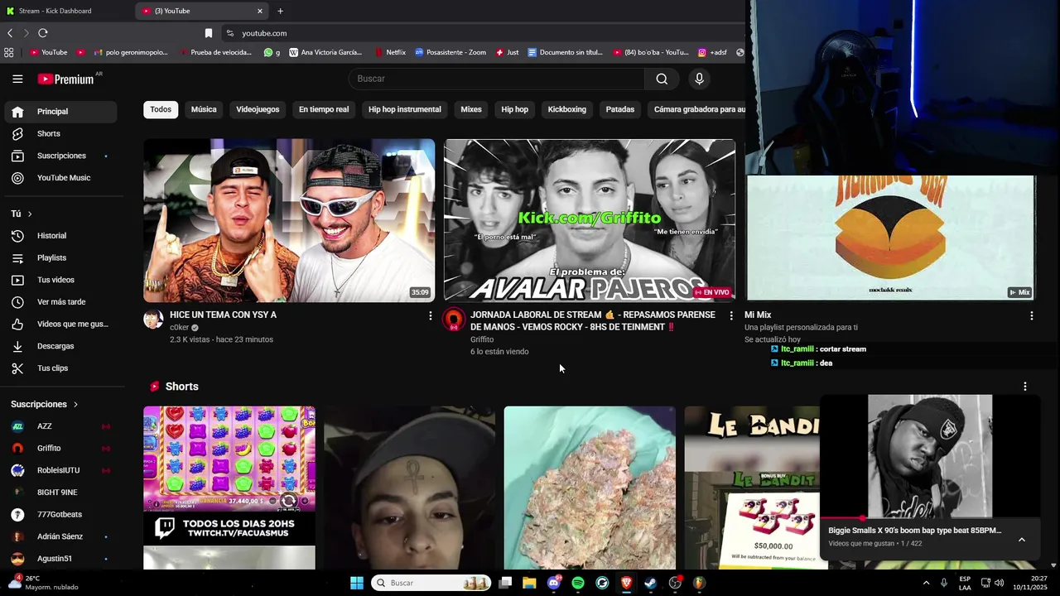The image size is (1060, 596).
Task: Click the c0ker channel avatar
Action: [153, 320]
